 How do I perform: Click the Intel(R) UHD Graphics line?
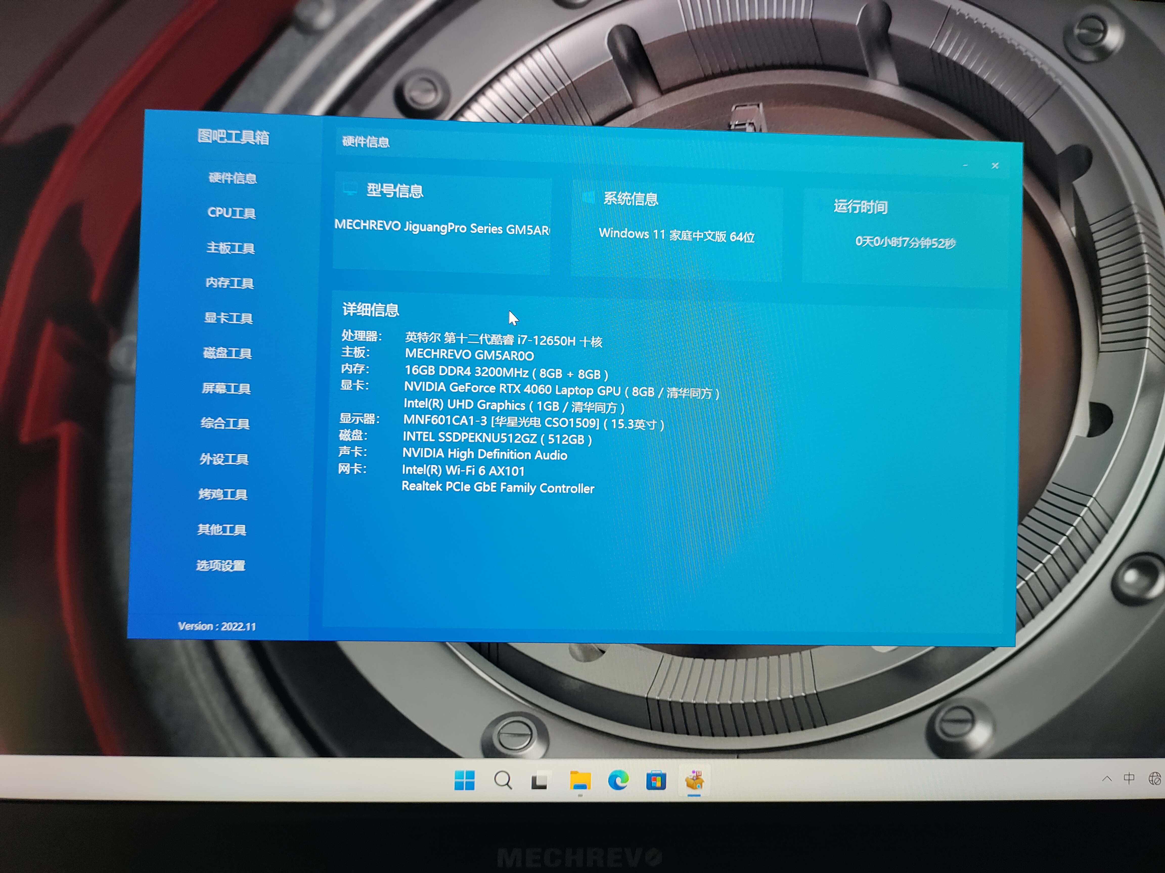click(514, 405)
